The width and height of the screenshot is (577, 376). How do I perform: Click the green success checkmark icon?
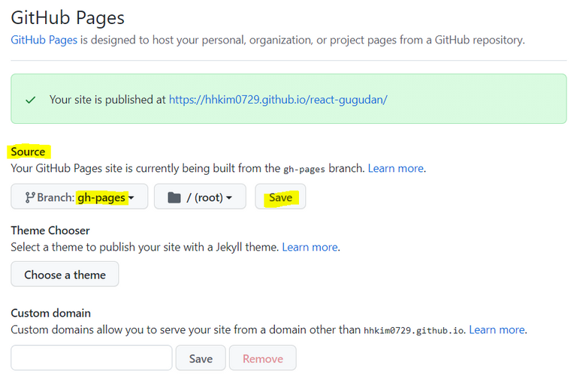click(31, 100)
